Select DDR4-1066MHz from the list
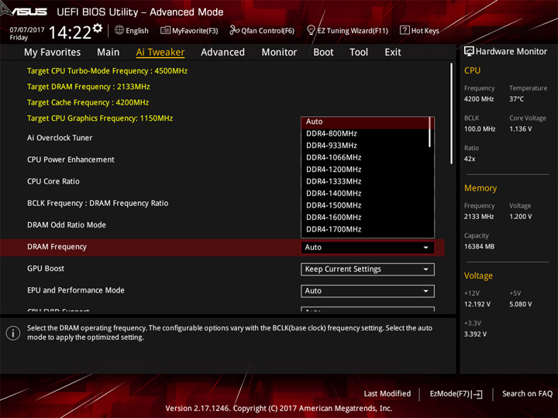The height and width of the screenshot is (418, 558). 333,157
